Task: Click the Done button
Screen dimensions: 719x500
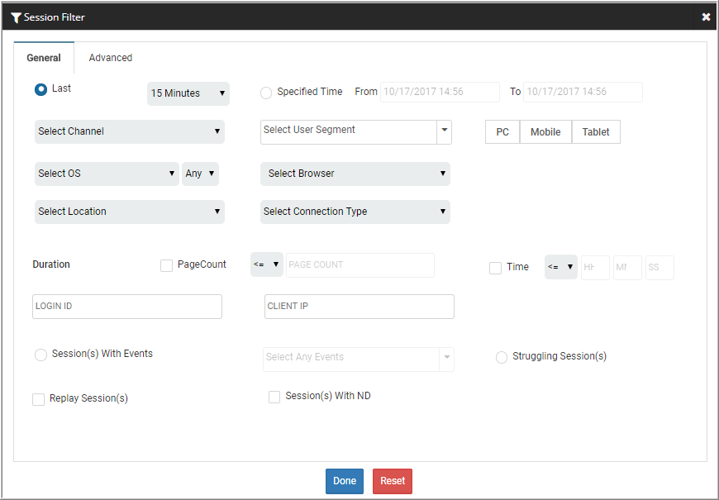Action: click(345, 481)
